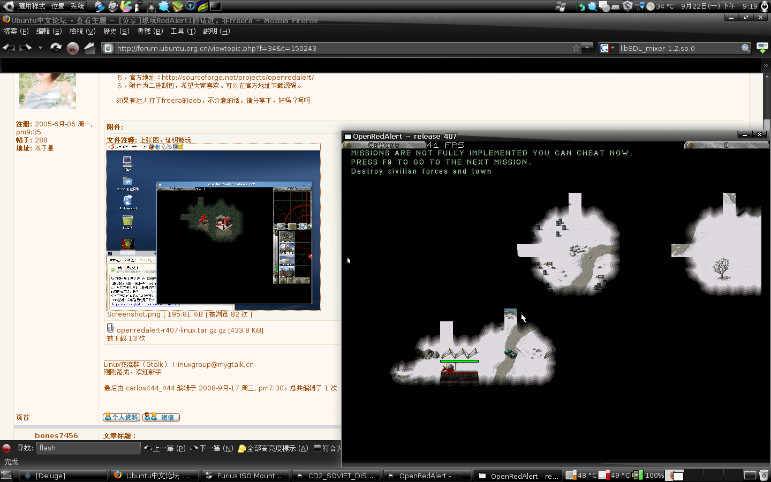Screen dimensions: 771x482
Task: Click the poster's avatar image
Action: [48, 91]
